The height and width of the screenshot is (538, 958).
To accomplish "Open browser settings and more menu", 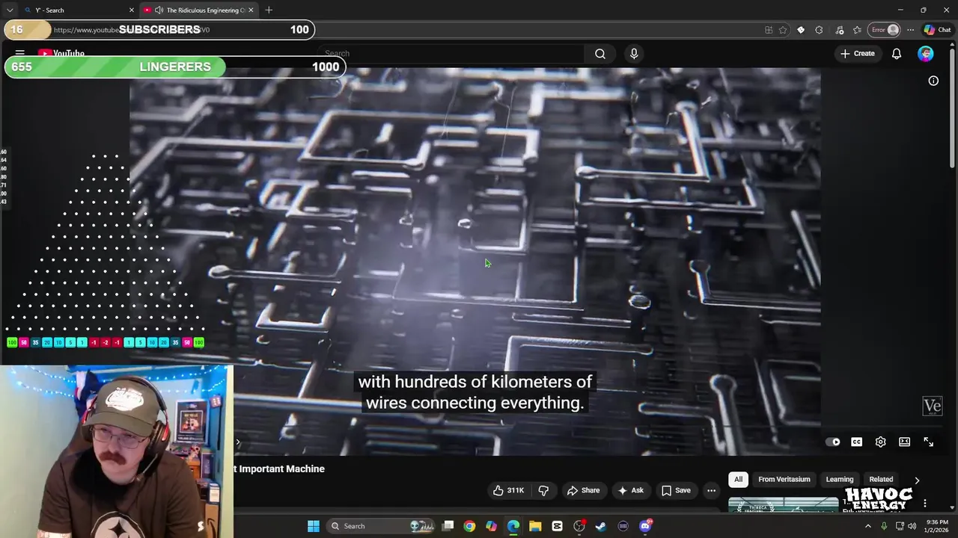I will tap(910, 30).
